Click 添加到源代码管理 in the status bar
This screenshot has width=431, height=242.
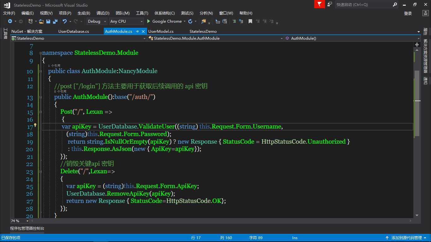(407, 238)
